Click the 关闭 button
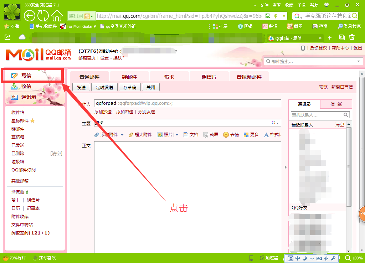The width and height of the screenshot is (365, 263). 151,87
